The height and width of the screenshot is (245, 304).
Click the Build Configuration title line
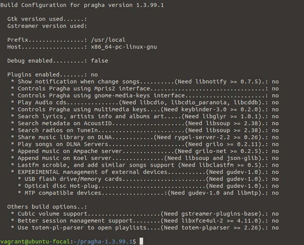pyautogui.click(x=82, y=5)
